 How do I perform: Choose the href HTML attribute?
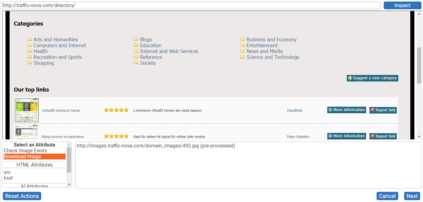(x=8, y=178)
